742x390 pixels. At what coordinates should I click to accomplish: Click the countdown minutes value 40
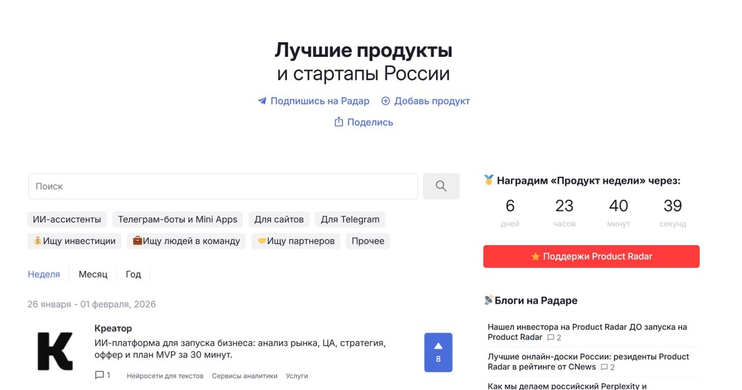pyautogui.click(x=618, y=206)
